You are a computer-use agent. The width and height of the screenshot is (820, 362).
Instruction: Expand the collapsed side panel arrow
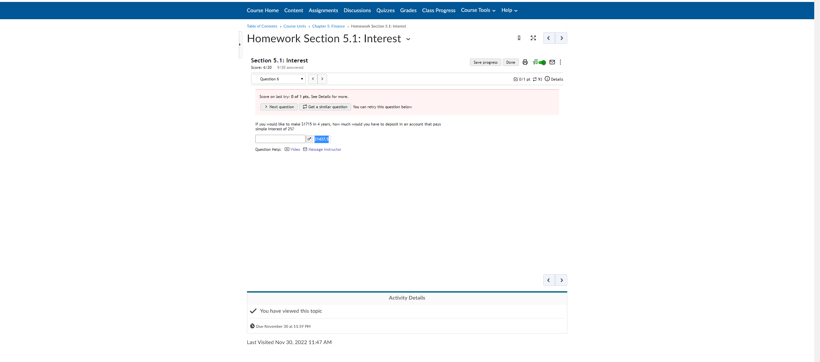pyautogui.click(x=240, y=44)
